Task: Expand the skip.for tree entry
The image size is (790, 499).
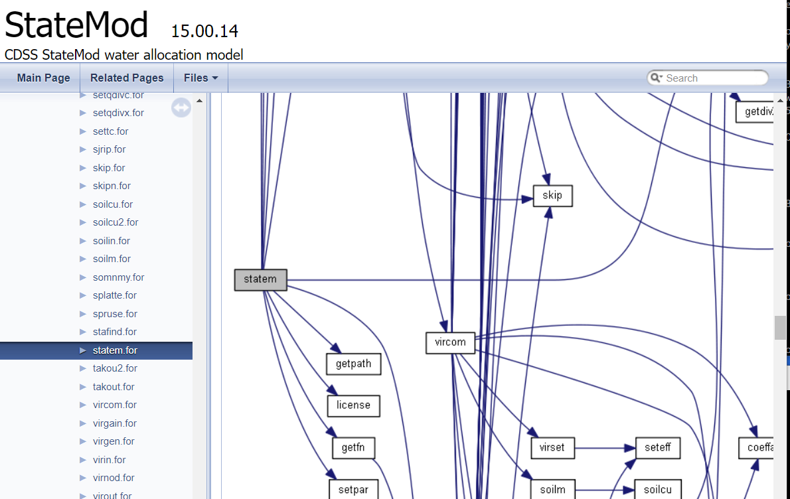Action: point(83,167)
